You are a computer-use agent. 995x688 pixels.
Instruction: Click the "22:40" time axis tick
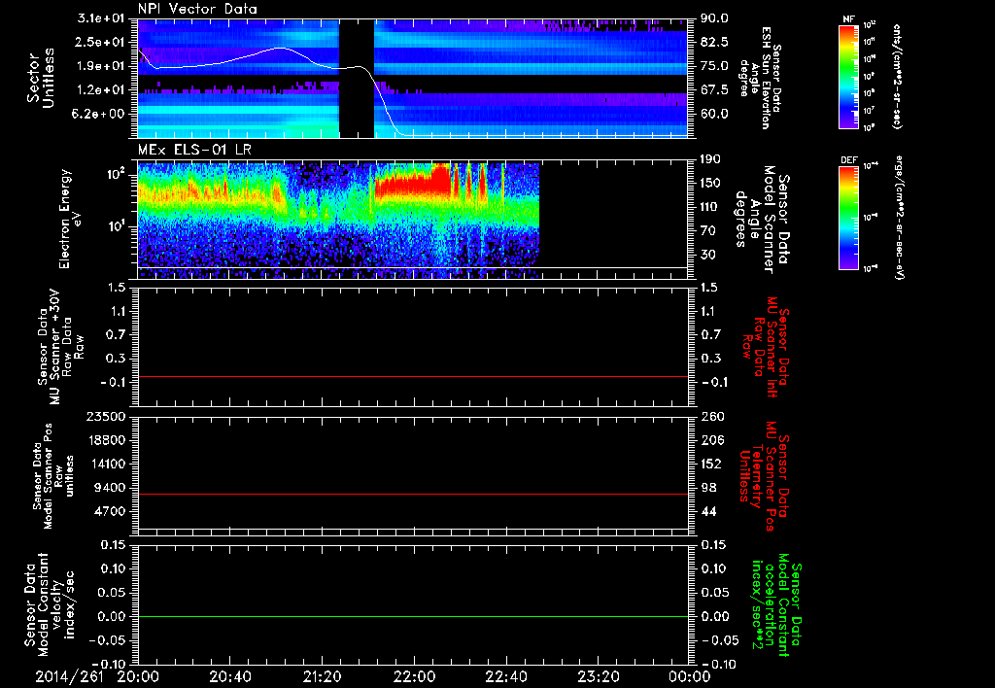(506, 676)
